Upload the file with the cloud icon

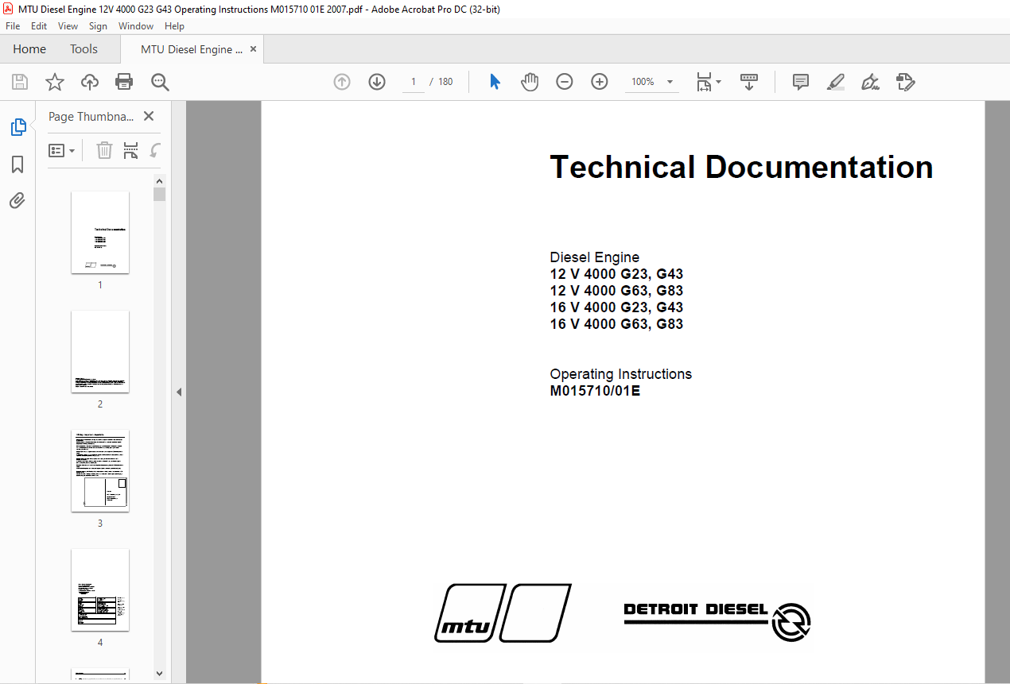coord(90,82)
